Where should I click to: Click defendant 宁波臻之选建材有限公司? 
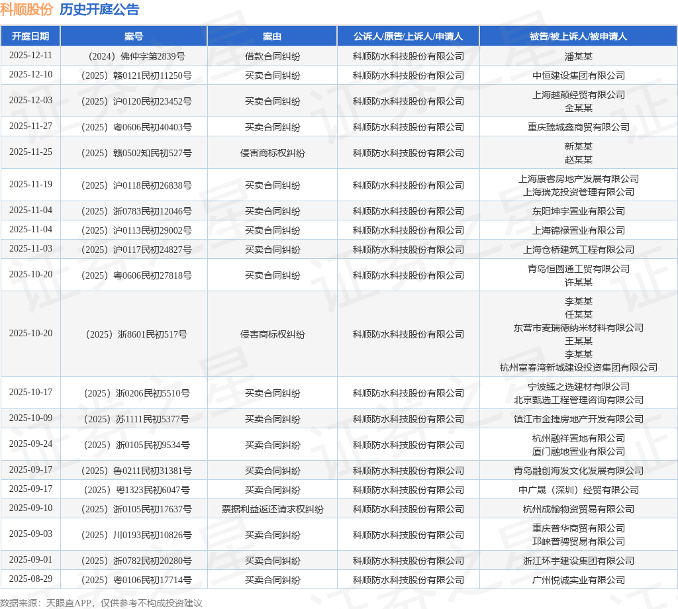click(579, 387)
